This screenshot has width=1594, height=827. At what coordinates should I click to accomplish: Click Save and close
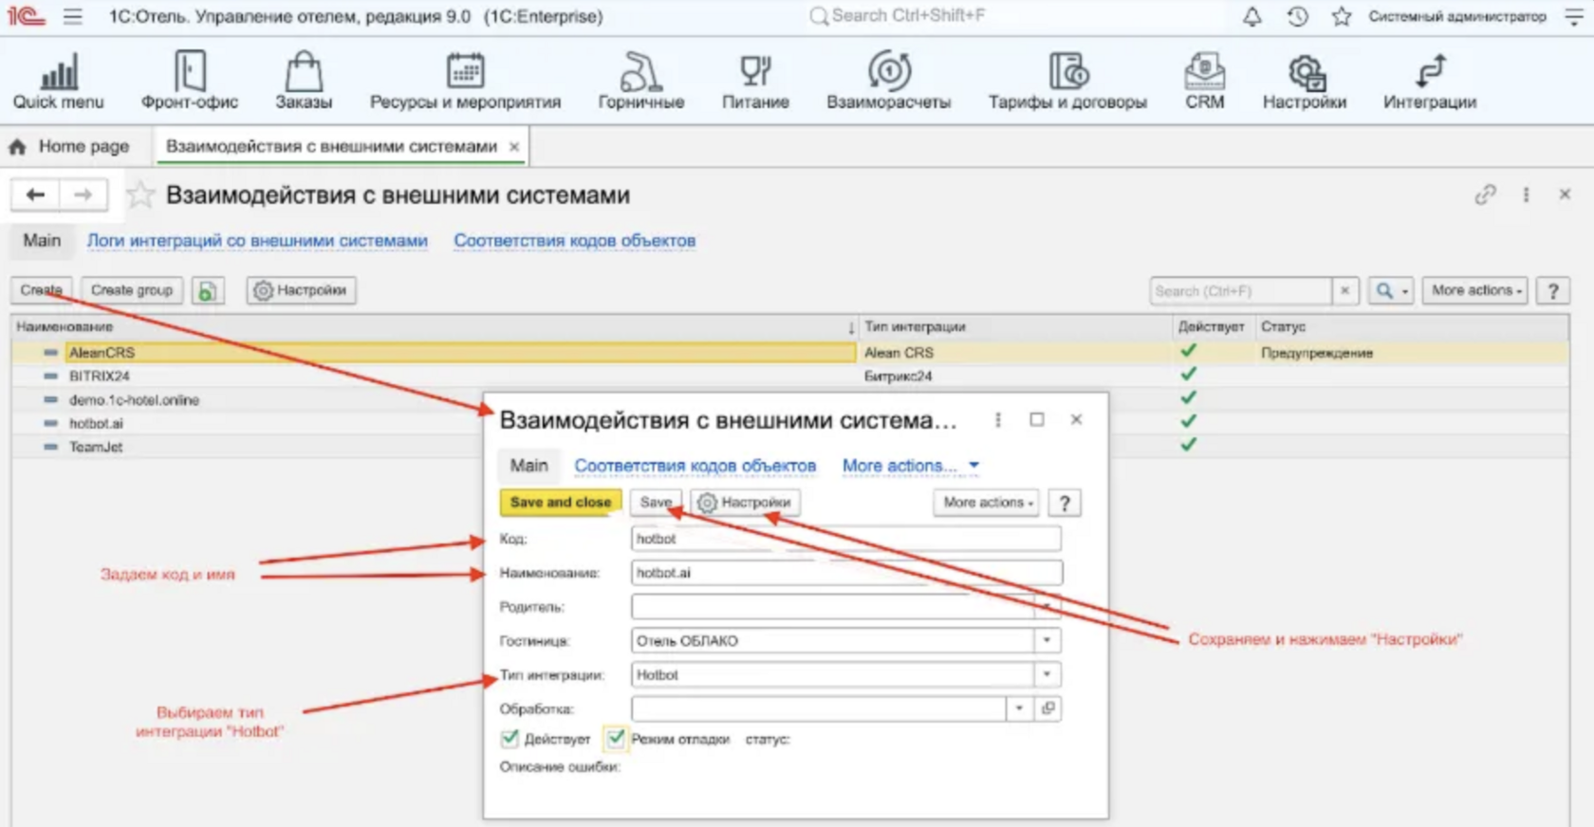pos(561,503)
